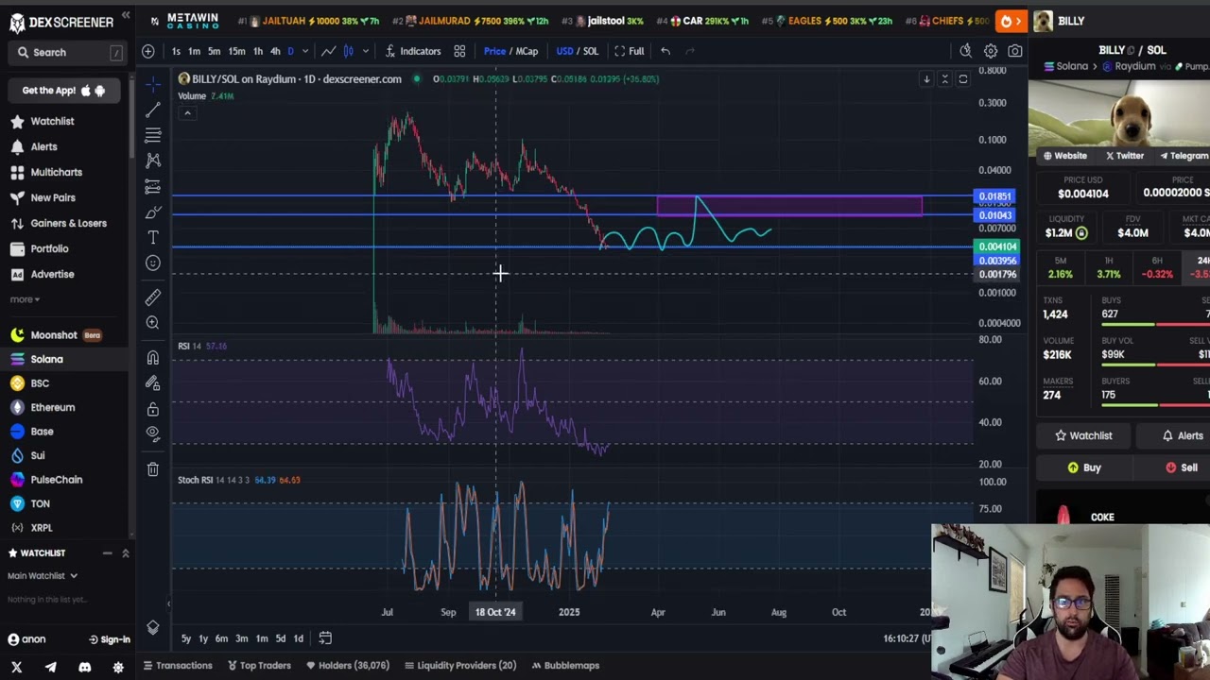Select the Solana chain
This screenshot has height=680, width=1210.
click(46, 359)
